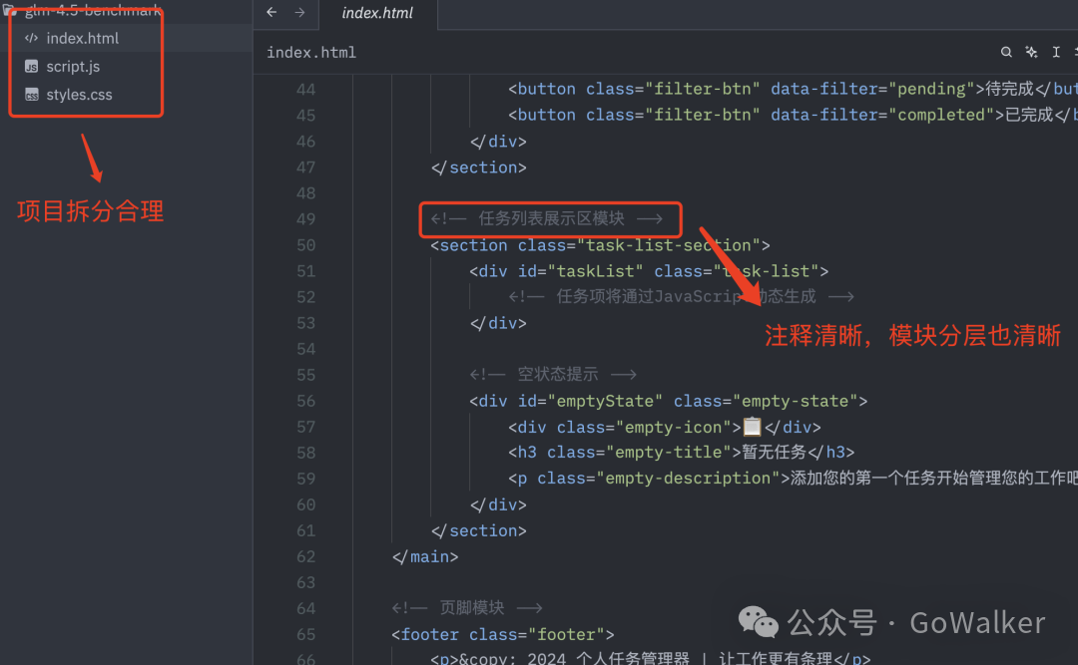Screen dimensions: 1078x665
Task: Click the 'empty-icon' div line
Action: 664,428
